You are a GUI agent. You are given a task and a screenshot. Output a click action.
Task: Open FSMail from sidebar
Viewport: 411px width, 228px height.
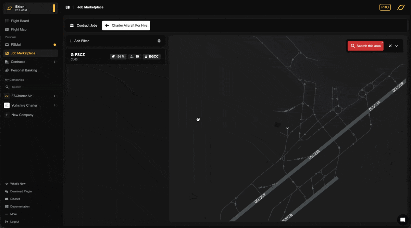pos(16,45)
